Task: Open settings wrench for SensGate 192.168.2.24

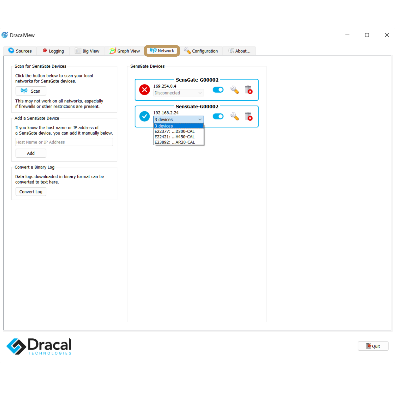Action: [x=234, y=116]
